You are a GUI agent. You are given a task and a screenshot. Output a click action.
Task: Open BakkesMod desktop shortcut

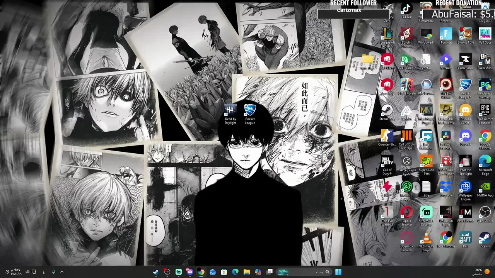tap(485, 61)
